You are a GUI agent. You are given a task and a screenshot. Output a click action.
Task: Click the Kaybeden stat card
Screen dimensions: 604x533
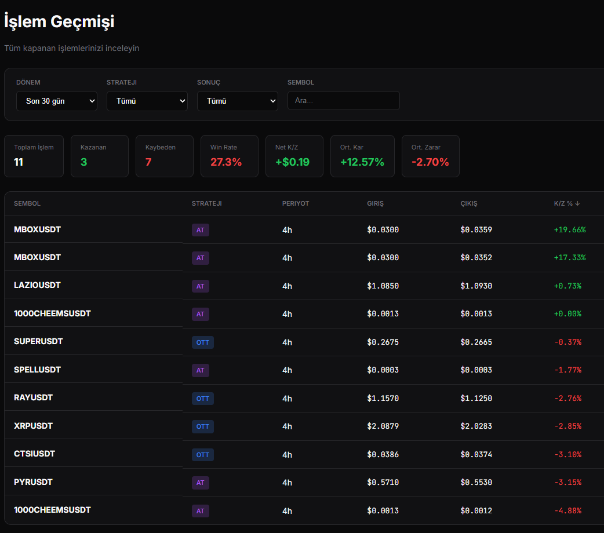click(165, 156)
